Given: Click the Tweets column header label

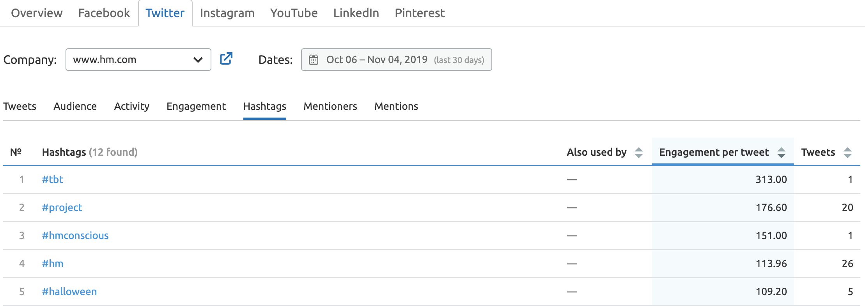Looking at the screenshot, I should pos(818,152).
